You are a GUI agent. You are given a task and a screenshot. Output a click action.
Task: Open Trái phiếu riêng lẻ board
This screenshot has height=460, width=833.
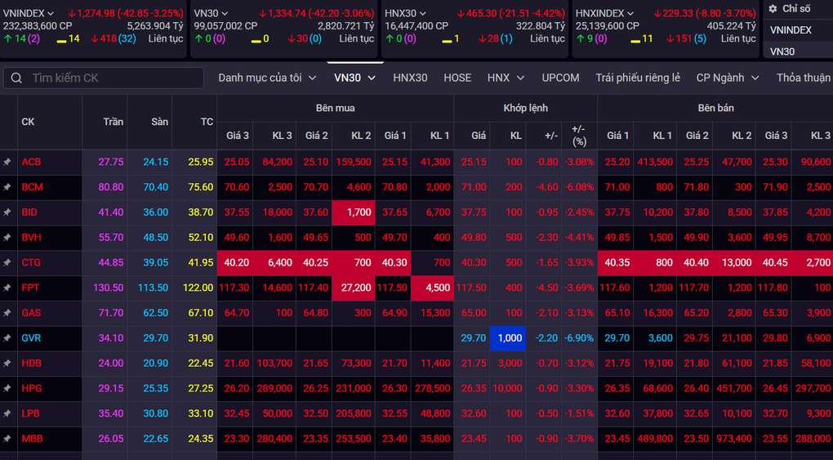pos(637,78)
